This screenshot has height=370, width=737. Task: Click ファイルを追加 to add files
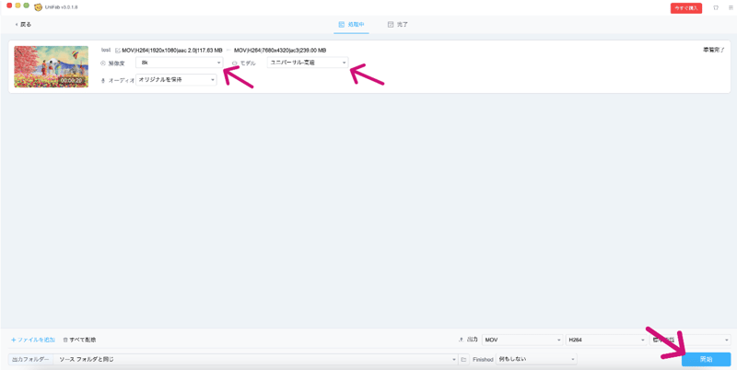(x=33, y=340)
